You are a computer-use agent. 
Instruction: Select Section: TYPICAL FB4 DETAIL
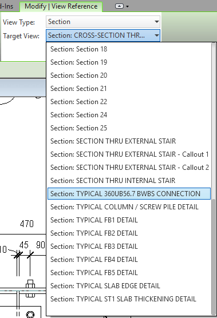[x=129, y=260]
